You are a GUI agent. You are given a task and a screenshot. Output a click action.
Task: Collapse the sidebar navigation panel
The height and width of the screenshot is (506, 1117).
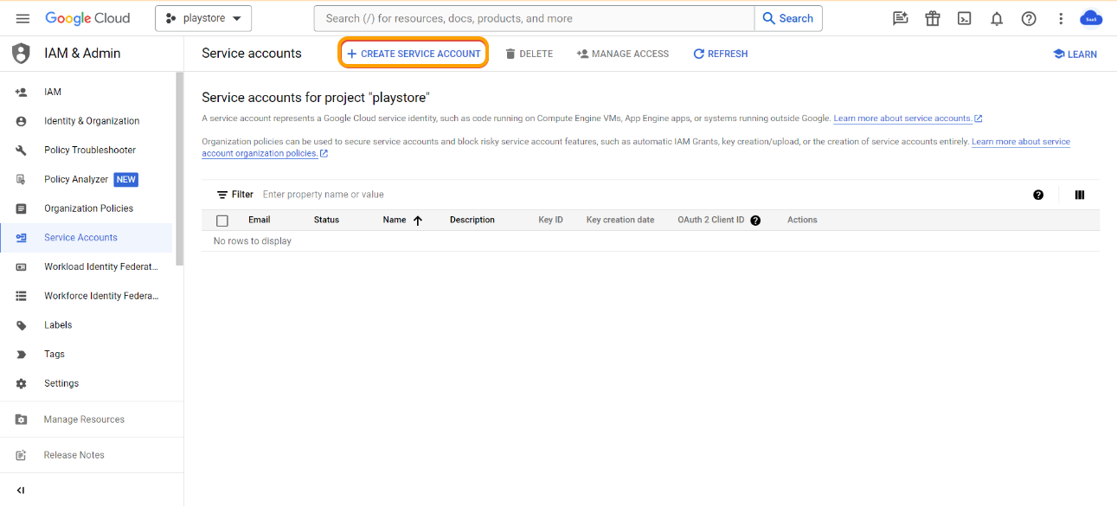click(21, 490)
